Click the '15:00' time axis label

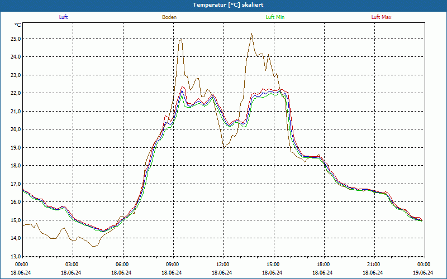point(273,264)
